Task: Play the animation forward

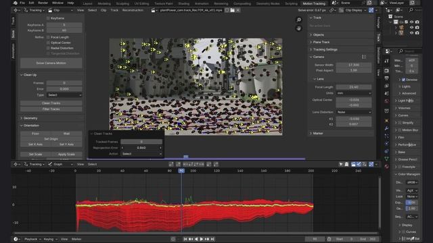Action: pos(202,239)
